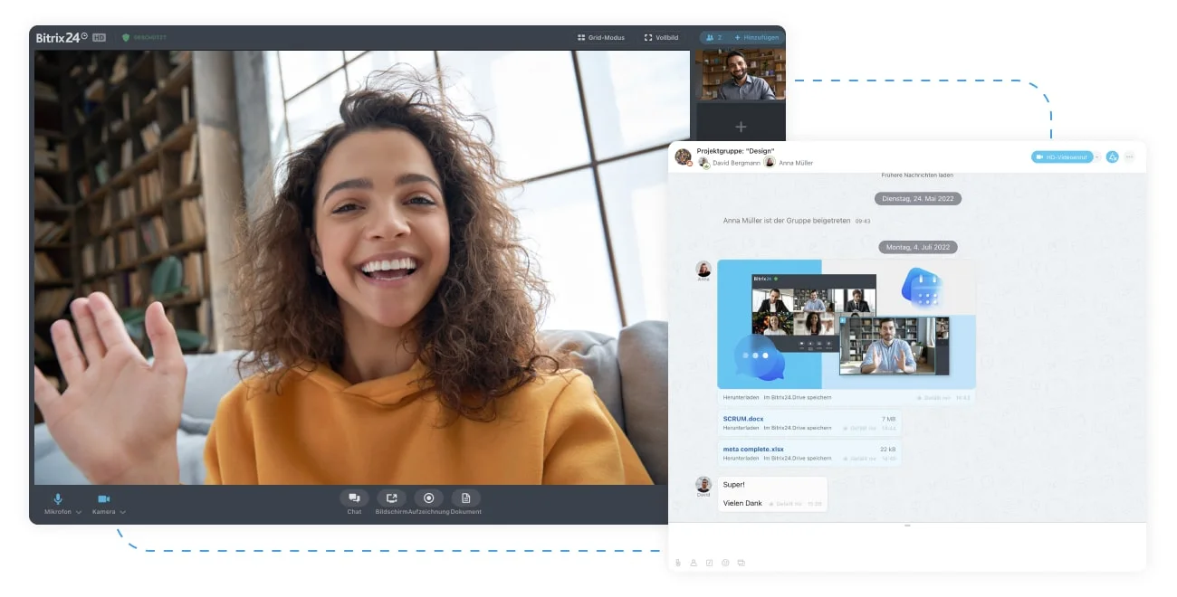
Task: Turn off the Kamera
Action: pos(104,499)
